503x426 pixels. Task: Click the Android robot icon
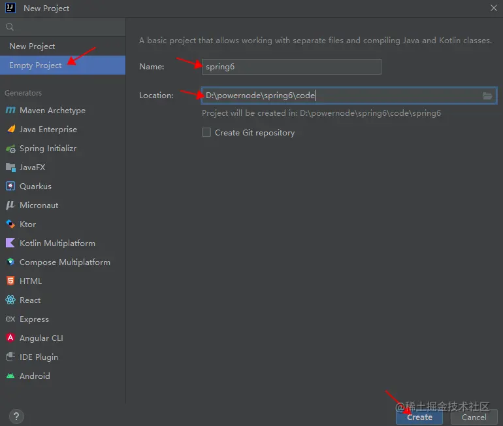coord(10,376)
